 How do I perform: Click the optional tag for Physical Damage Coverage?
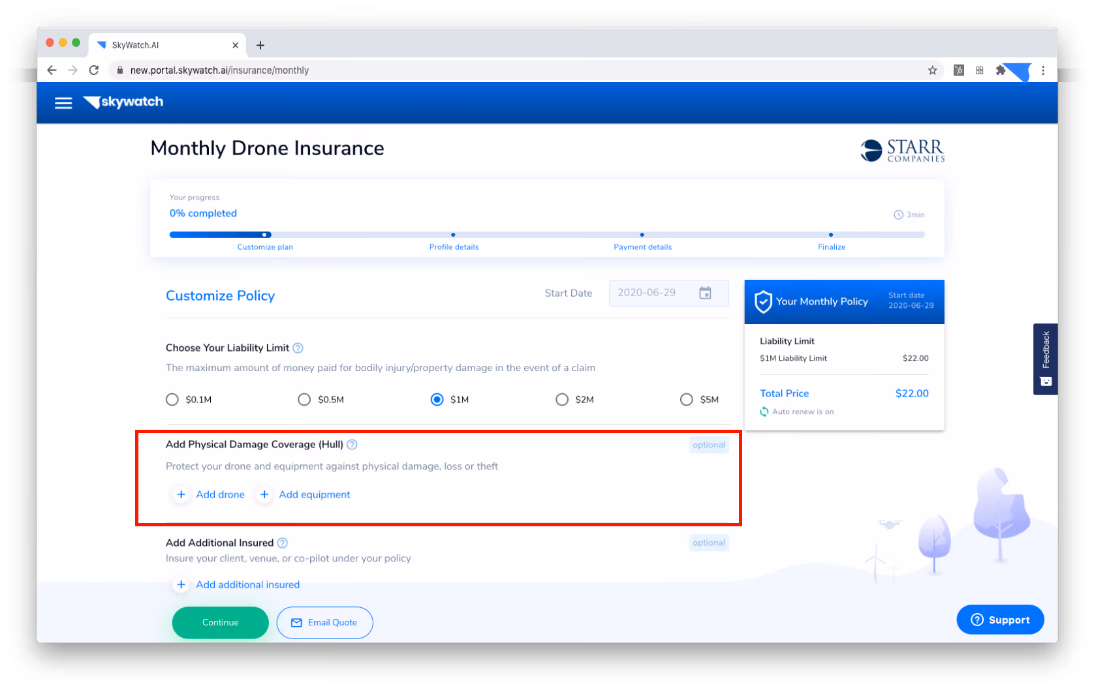pos(709,445)
